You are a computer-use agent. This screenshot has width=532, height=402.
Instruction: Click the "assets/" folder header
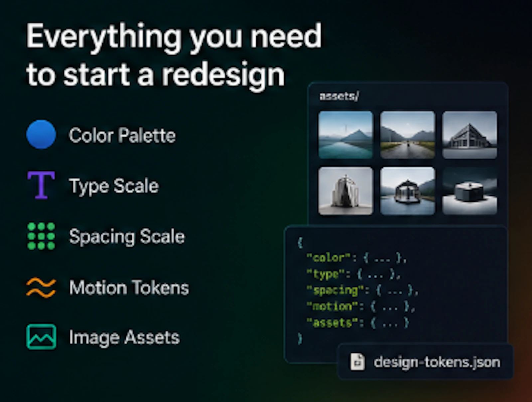point(339,96)
